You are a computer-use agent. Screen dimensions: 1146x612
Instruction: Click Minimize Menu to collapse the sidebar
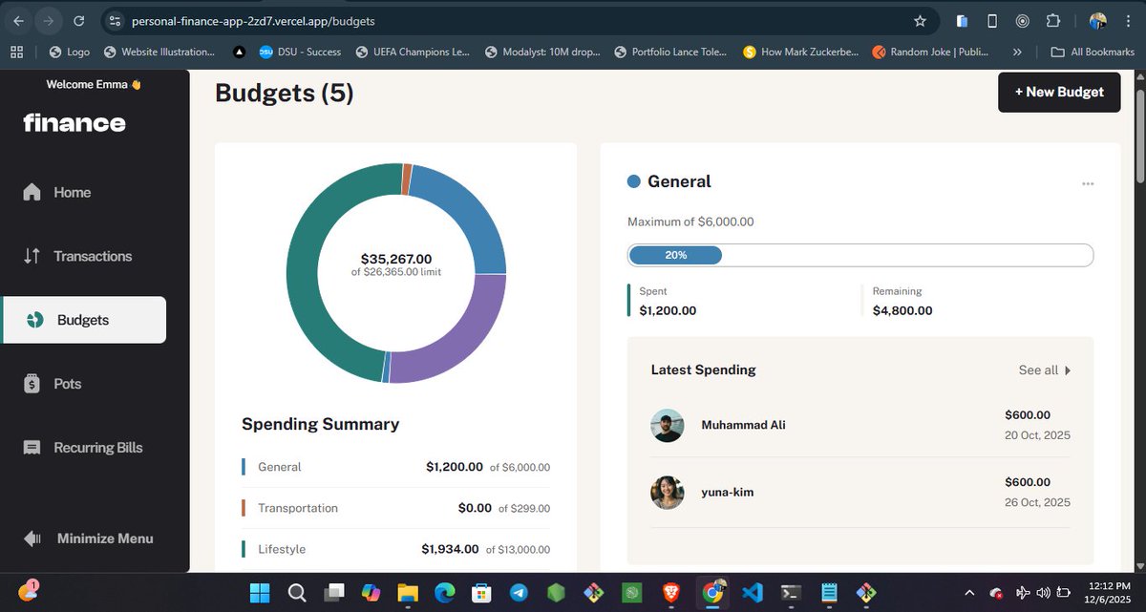coord(91,538)
